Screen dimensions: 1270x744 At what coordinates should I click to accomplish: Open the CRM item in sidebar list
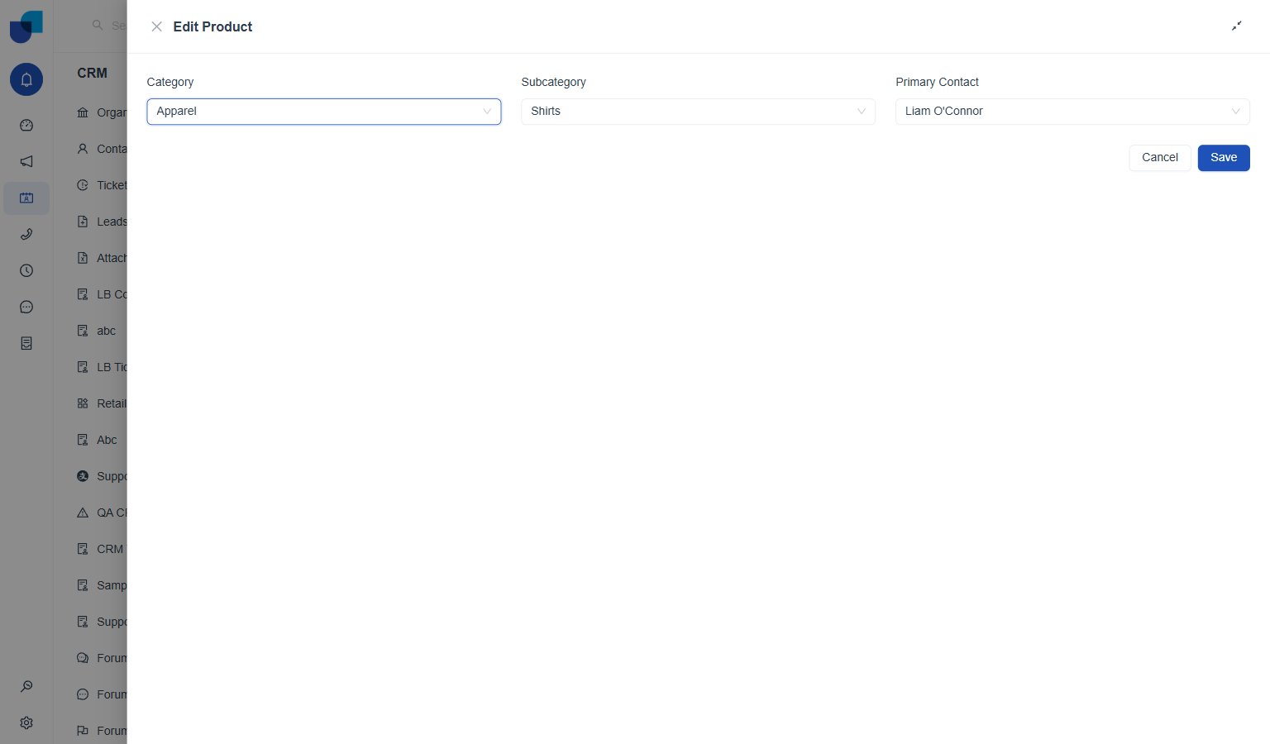click(100, 549)
